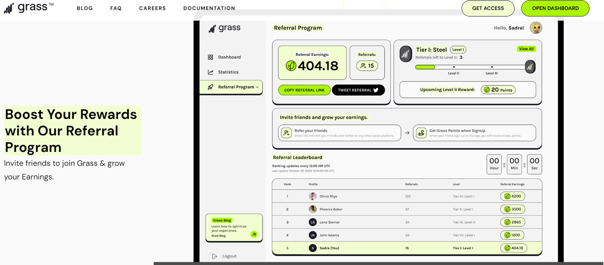Click the Tweet Referral button
This screenshot has width=604, height=265.
(x=358, y=90)
